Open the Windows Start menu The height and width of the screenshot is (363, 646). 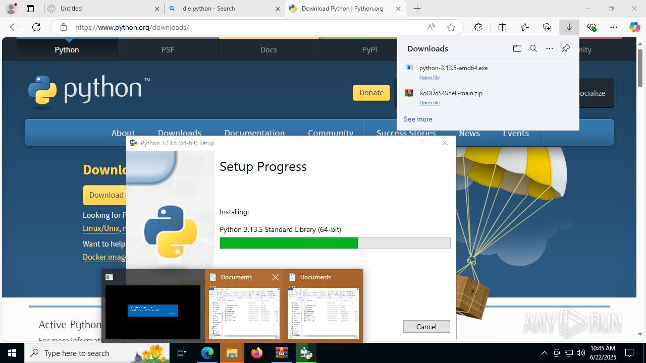[x=12, y=353]
